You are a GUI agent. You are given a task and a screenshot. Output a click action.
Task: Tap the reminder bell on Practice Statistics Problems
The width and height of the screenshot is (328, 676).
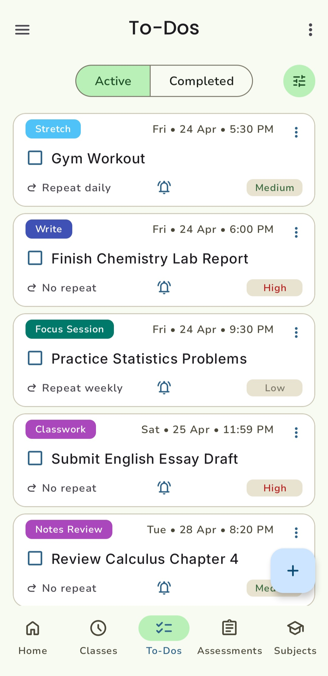(x=164, y=387)
